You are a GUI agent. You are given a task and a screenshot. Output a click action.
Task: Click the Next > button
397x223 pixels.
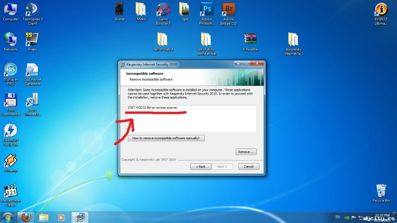pos(222,166)
